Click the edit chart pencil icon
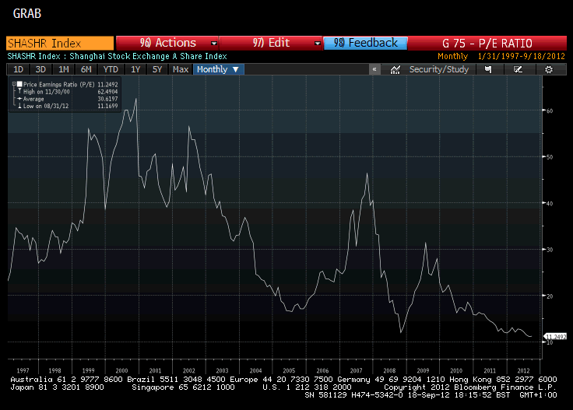The height and width of the screenshot is (410, 573). click(x=519, y=69)
